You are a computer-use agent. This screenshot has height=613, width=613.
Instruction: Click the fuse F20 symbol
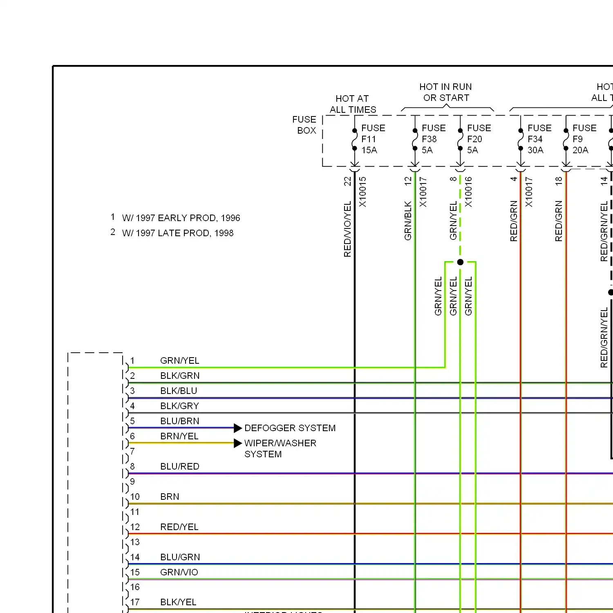460,139
